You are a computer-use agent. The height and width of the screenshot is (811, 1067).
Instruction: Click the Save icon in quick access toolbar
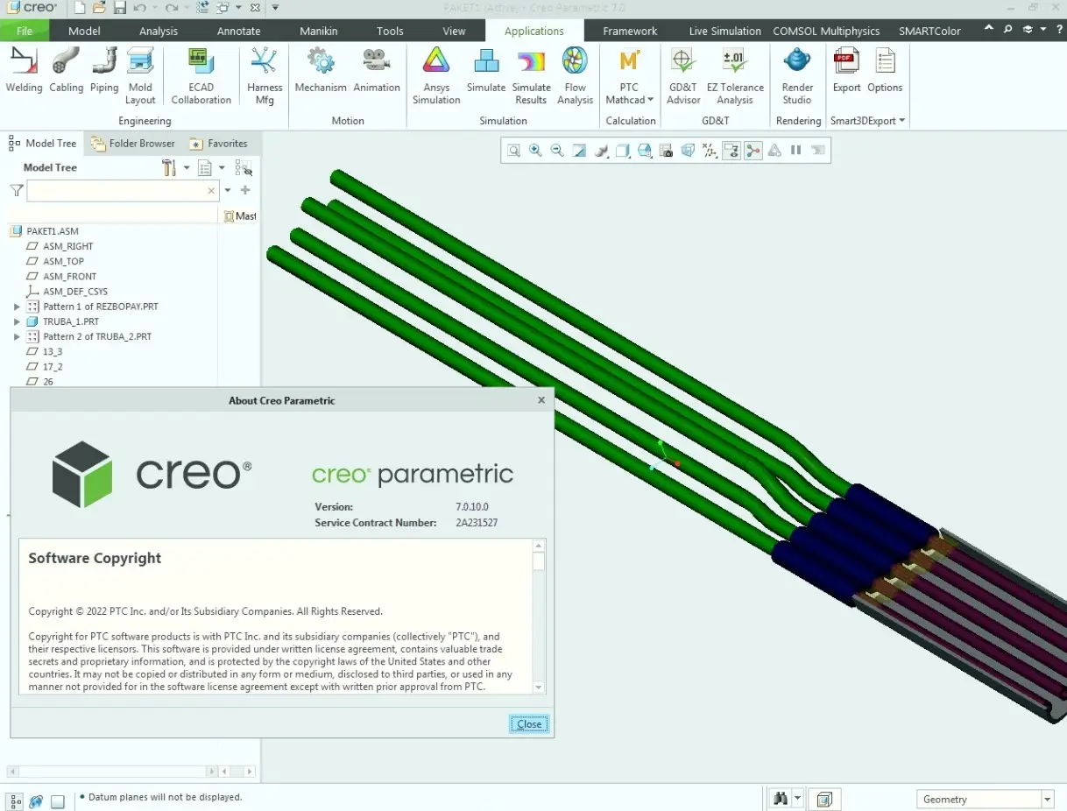coord(121,8)
